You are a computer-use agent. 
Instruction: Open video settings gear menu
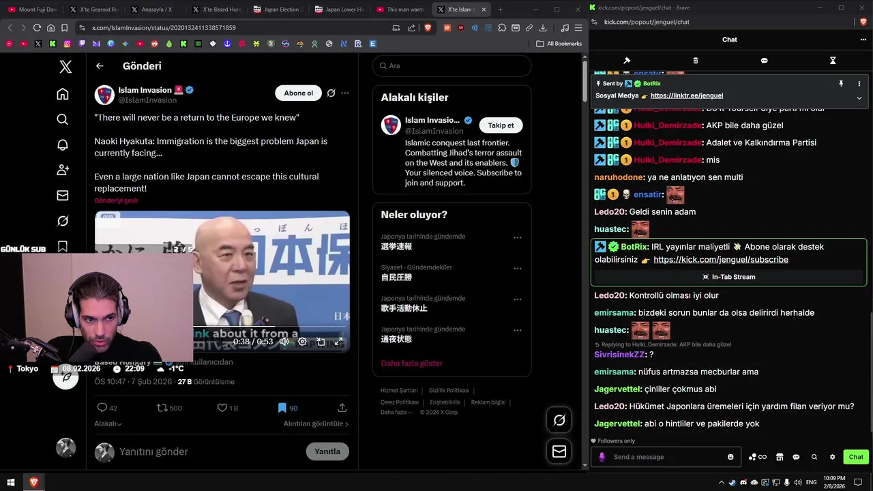point(302,342)
